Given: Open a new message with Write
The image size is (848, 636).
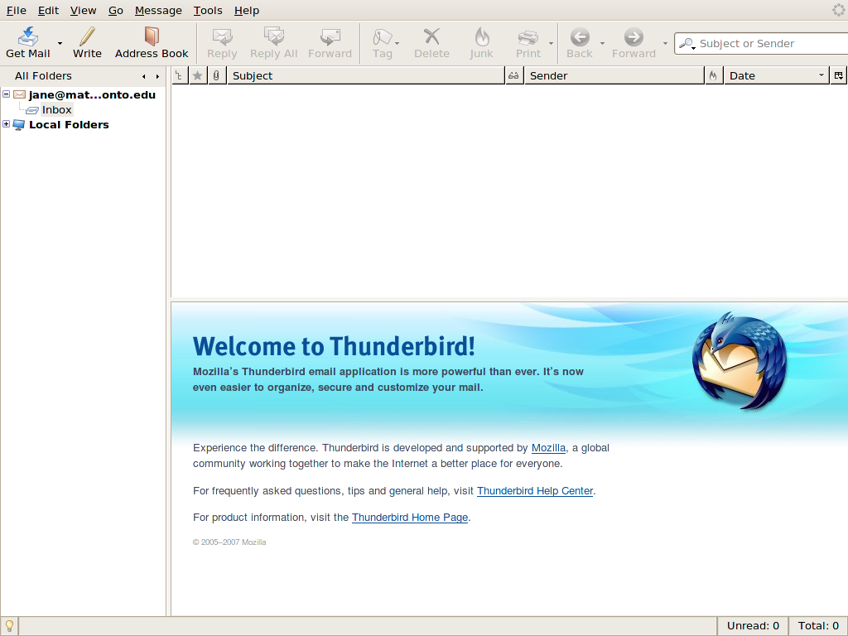Looking at the screenshot, I should 87,37.
